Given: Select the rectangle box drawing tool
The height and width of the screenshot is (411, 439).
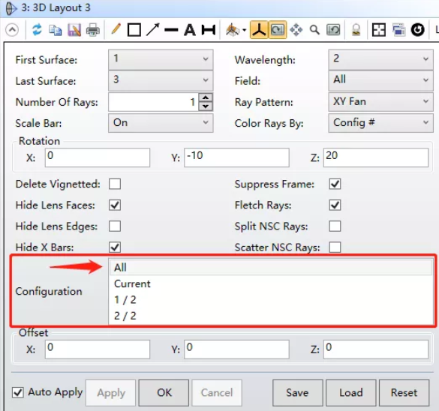Looking at the screenshot, I should 134,30.
